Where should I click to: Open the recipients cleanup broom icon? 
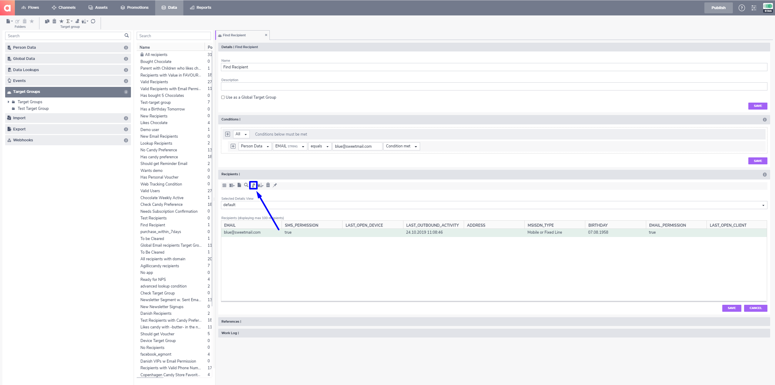pyautogui.click(x=260, y=185)
